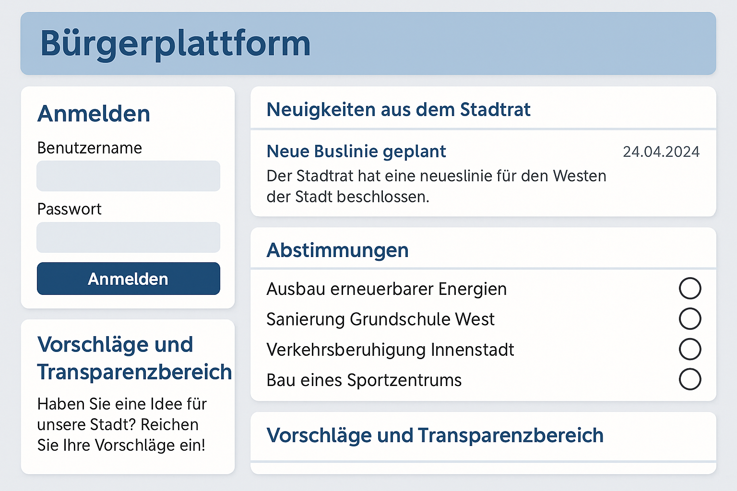Vote for Sanierung Grundschule West
This screenshot has width=737, height=491.
[690, 319]
